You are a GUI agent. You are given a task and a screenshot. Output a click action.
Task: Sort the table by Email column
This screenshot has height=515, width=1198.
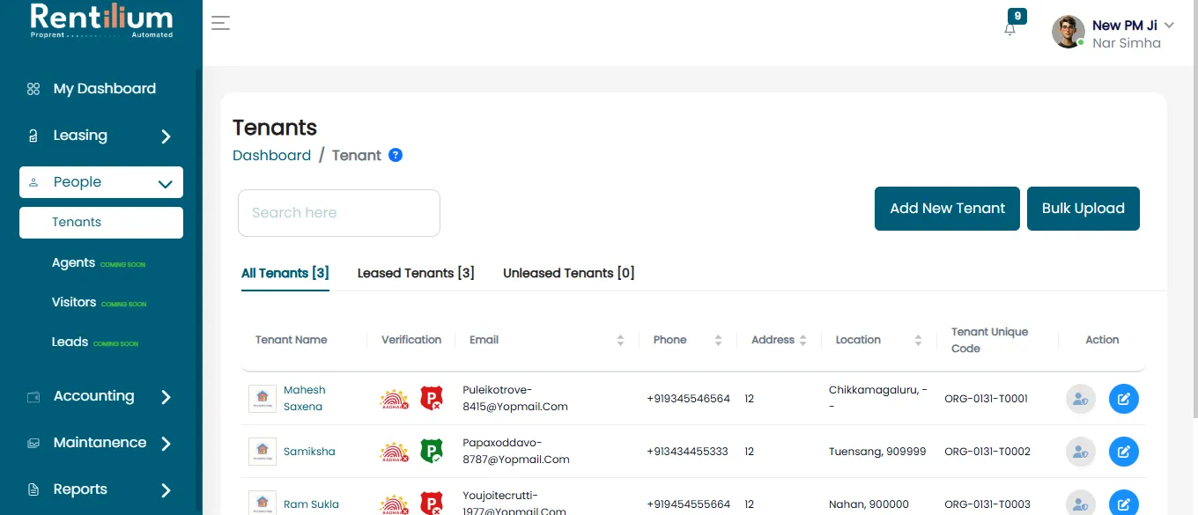620,341
